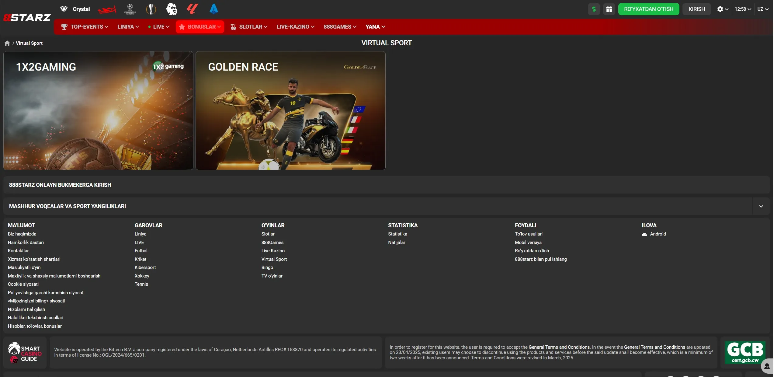Open the Natijalar results link
The image size is (774, 377).
click(x=397, y=243)
